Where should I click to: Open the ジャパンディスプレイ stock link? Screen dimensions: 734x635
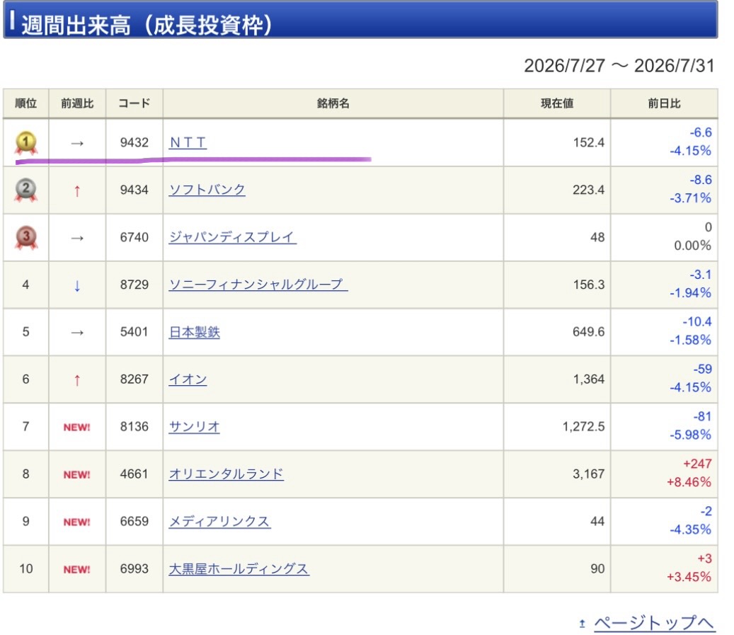point(232,237)
